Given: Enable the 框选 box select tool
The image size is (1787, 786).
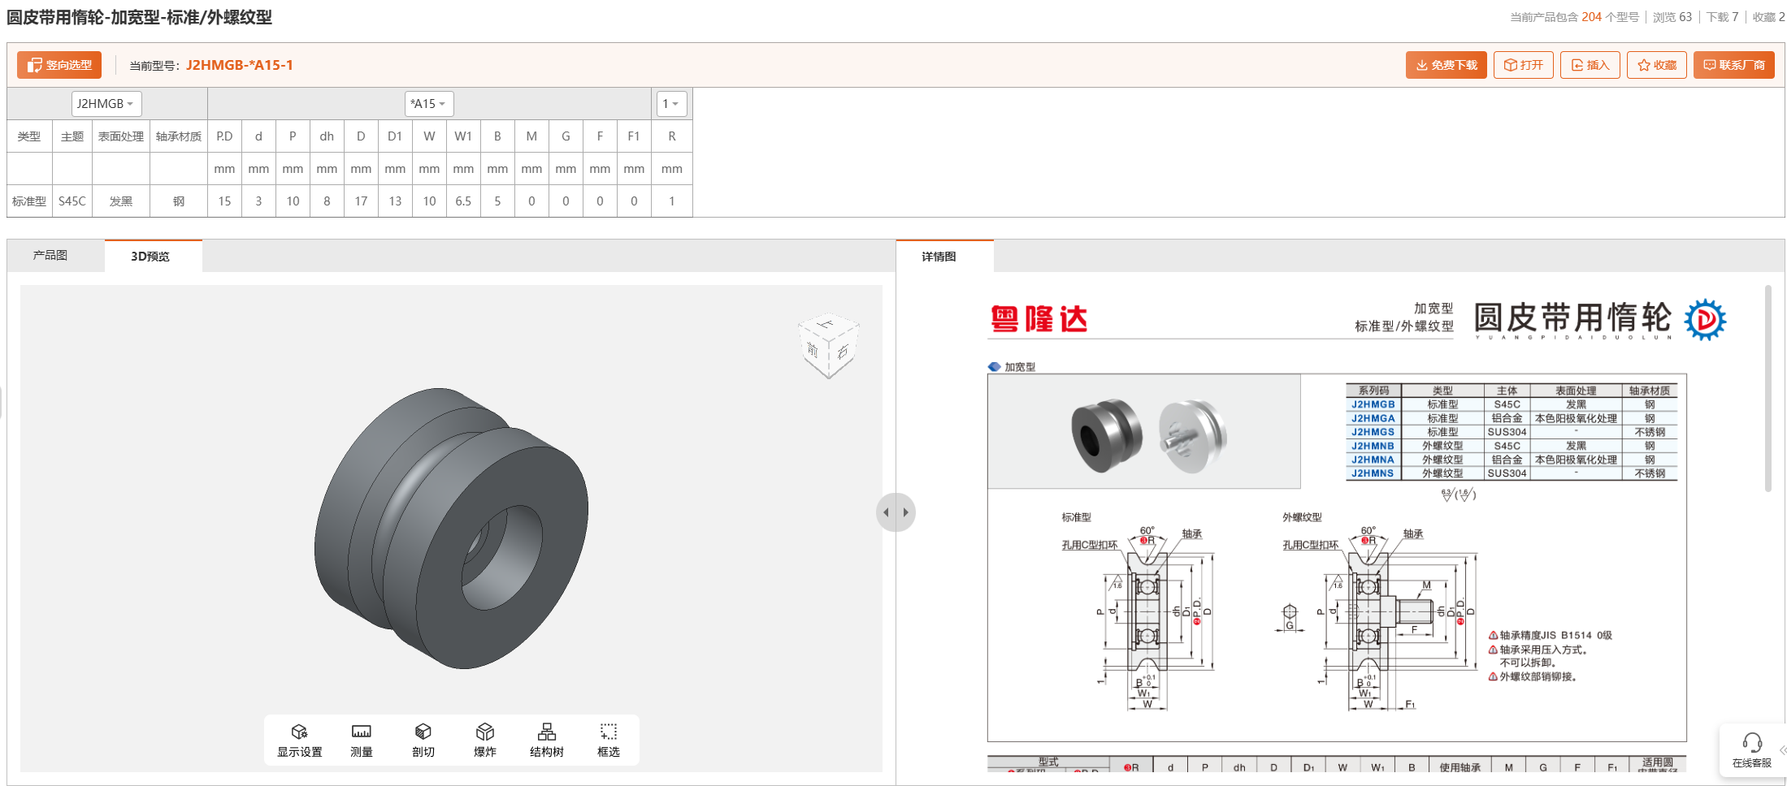Looking at the screenshot, I should click(x=608, y=739).
